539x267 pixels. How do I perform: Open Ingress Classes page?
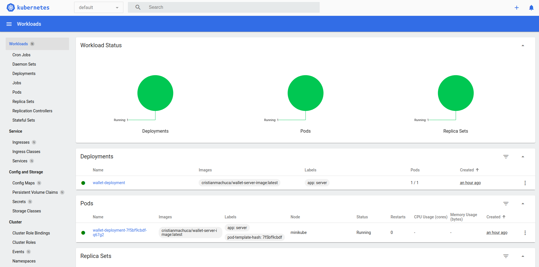click(x=26, y=152)
